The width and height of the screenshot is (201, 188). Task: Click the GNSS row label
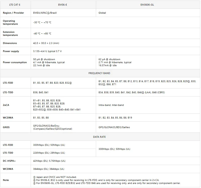pyautogui.click(x=6, y=127)
